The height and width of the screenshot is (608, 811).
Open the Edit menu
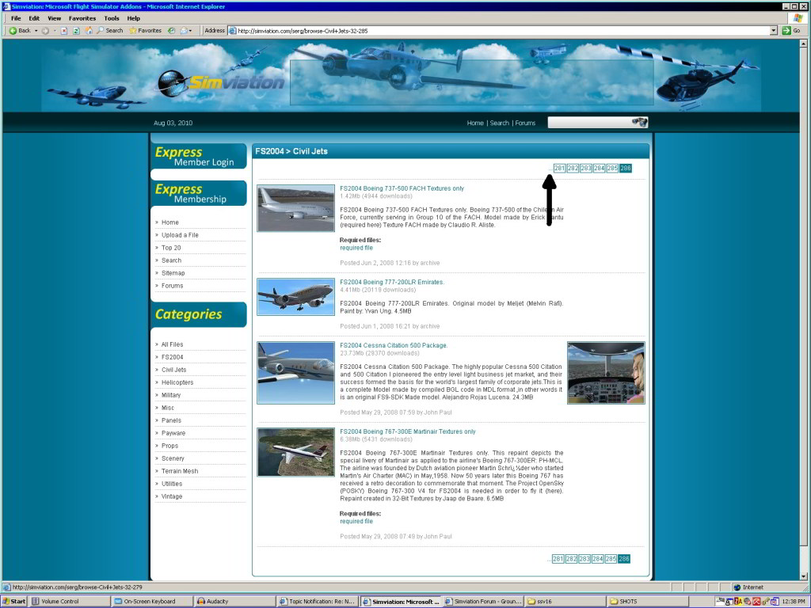point(34,18)
